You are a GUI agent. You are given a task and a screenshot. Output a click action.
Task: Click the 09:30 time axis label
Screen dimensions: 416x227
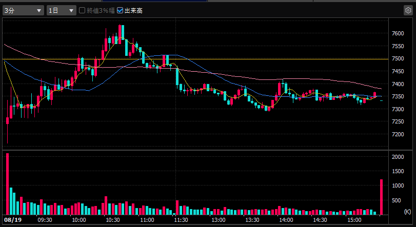45,220
